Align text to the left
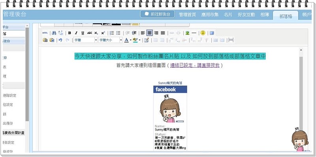Image resolution: width=316 pixels, height=157 pixels. click(143, 33)
